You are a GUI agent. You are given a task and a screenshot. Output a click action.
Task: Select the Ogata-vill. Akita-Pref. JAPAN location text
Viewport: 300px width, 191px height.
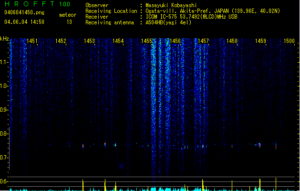click(213, 11)
